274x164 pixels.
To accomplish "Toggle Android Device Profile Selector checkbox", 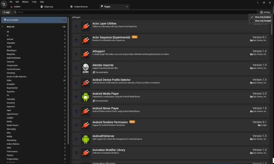I will pos(76,83).
